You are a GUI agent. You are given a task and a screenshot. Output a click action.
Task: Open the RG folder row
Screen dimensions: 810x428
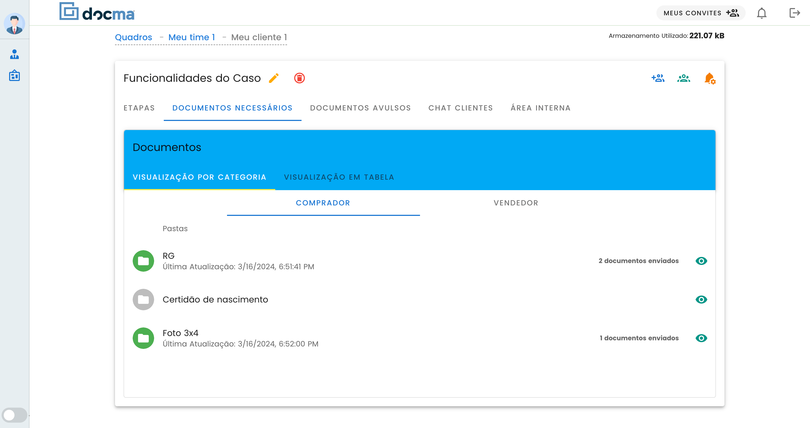coord(420,261)
